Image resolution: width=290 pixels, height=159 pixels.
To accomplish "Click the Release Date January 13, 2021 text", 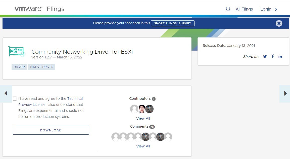I will (229, 46).
